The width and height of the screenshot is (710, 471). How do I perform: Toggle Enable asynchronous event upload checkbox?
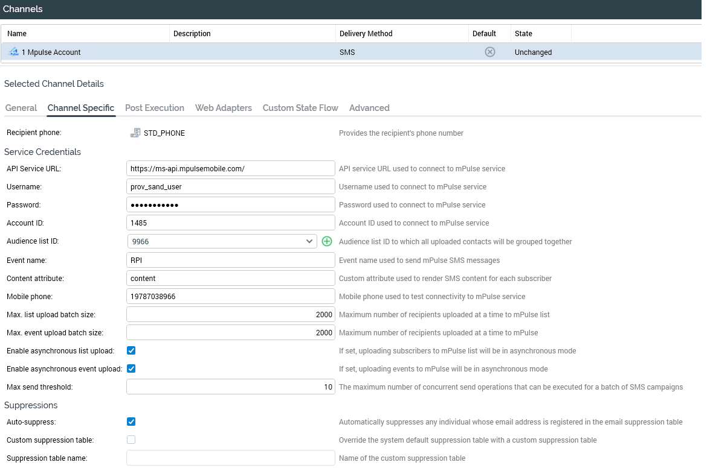(131, 368)
